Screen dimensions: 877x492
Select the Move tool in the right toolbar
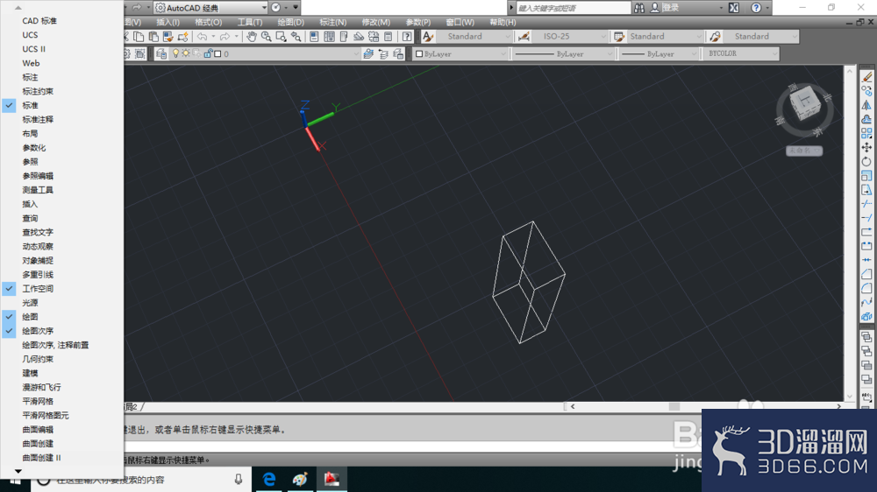coord(866,147)
